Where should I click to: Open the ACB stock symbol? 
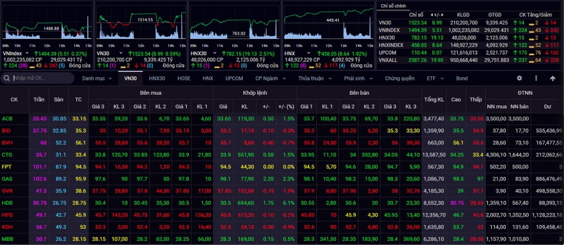6,118
